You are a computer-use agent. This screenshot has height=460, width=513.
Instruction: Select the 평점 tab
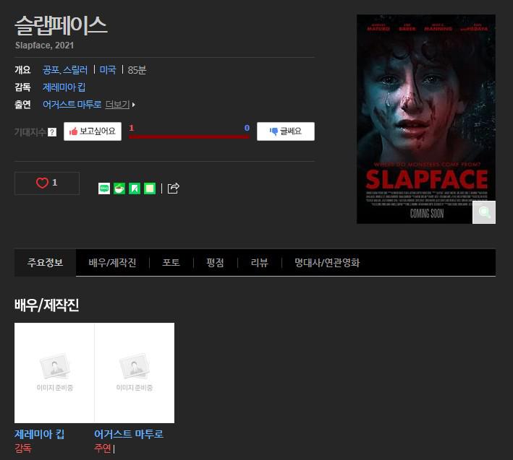click(216, 262)
